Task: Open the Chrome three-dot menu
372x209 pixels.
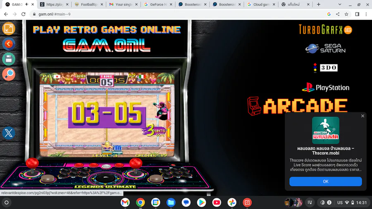Action: (366, 14)
